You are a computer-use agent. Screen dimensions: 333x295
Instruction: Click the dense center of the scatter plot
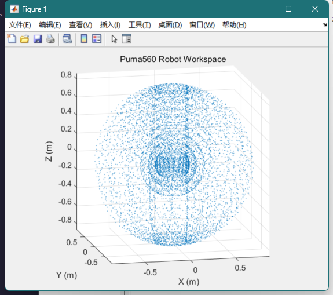coord(172,164)
